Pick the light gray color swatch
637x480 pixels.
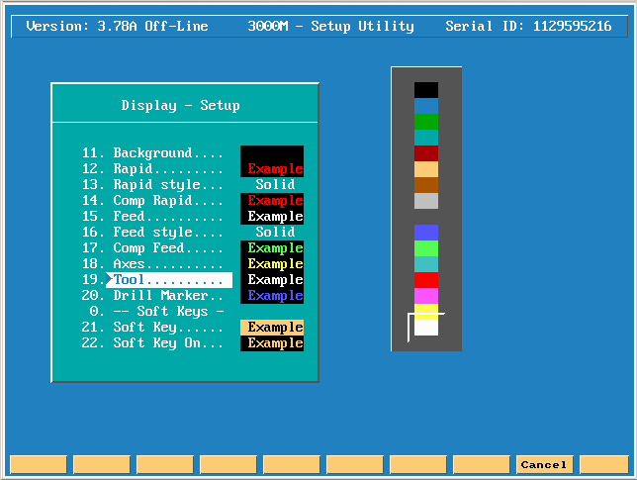pos(426,201)
